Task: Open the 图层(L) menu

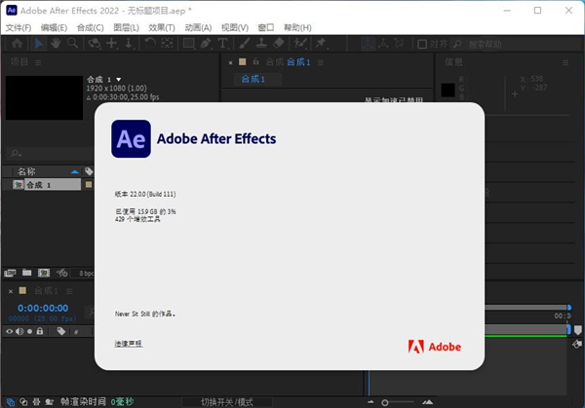Action: coord(126,27)
